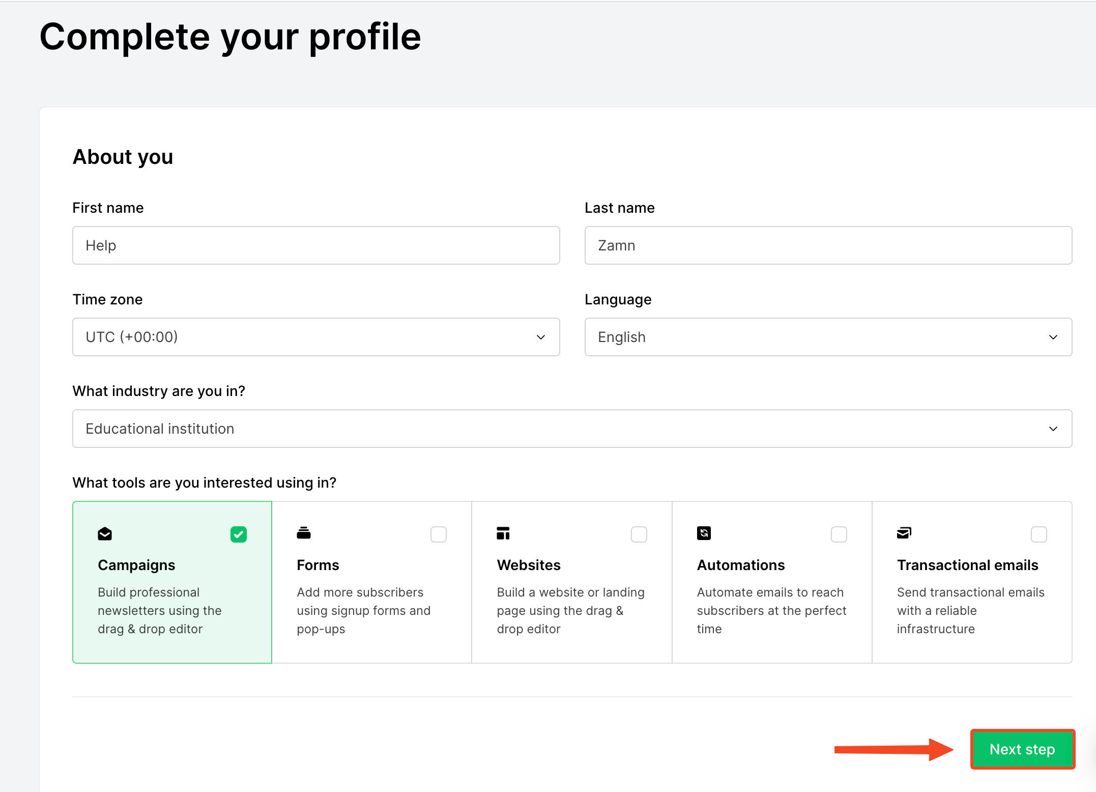Viewport: 1096px width, 792px height.
Task: Tick the Automations checkbox
Action: (x=839, y=534)
